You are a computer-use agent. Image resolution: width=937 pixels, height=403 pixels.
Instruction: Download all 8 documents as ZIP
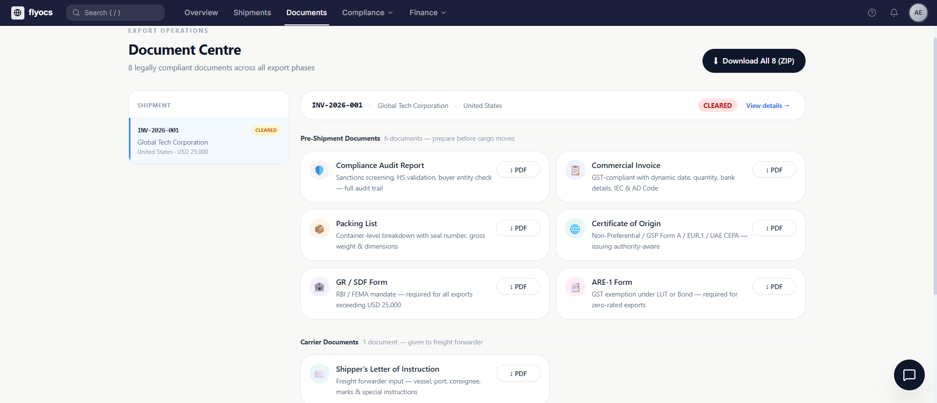[753, 61]
